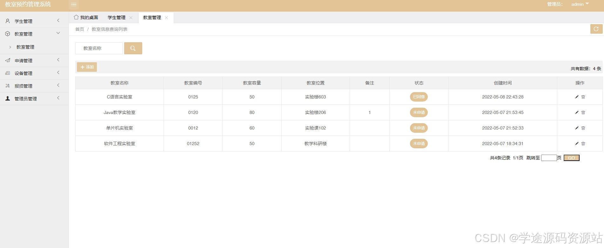Click the 已同意 status badge

click(419, 97)
